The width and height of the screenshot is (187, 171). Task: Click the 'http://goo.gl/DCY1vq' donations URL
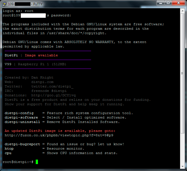[x=53, y=95]
